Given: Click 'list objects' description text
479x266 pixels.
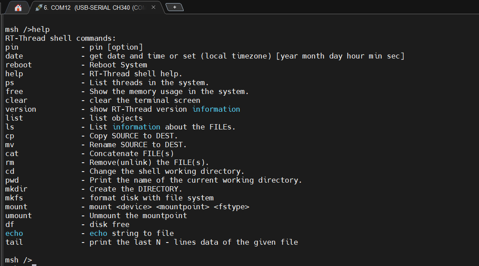Looking at the screenshot, I should [x=116, y=118].
